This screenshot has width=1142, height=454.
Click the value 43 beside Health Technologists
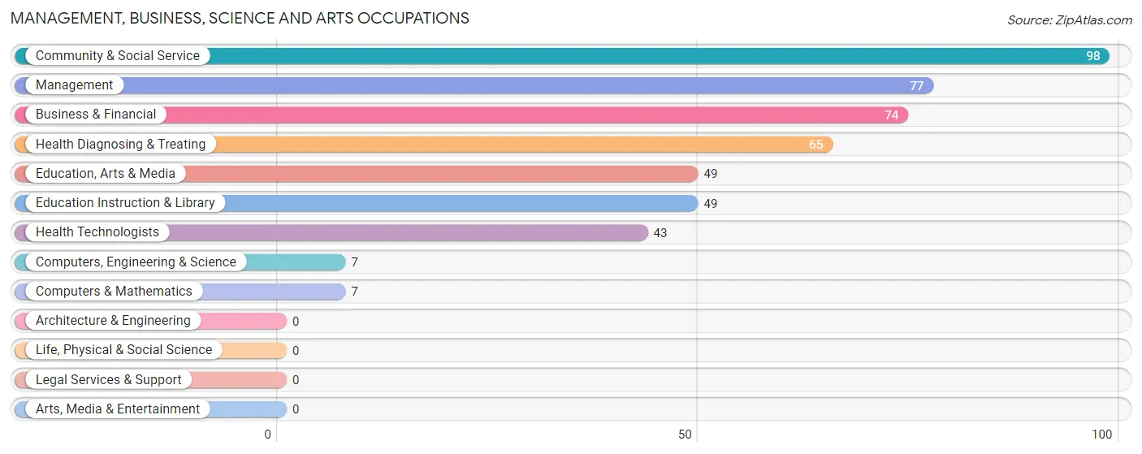coord(660,233)
